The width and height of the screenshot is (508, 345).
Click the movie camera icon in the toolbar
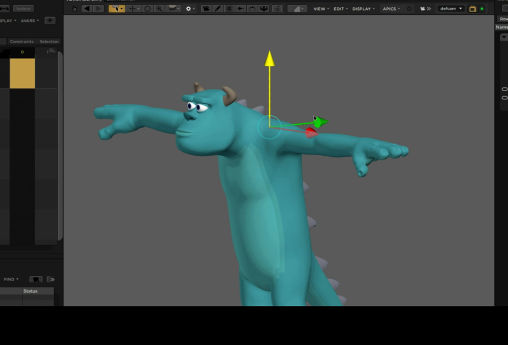(x=206, y=9)
